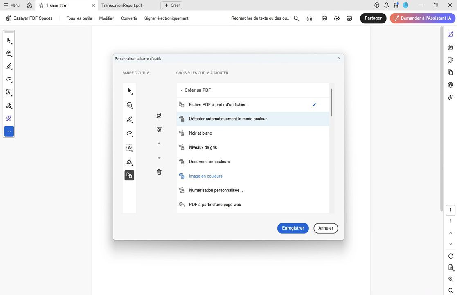457x295 pixels.
Task: Uncheck 'Fichier PDF à partir d'un fichier'
Action: coord(254,104)
